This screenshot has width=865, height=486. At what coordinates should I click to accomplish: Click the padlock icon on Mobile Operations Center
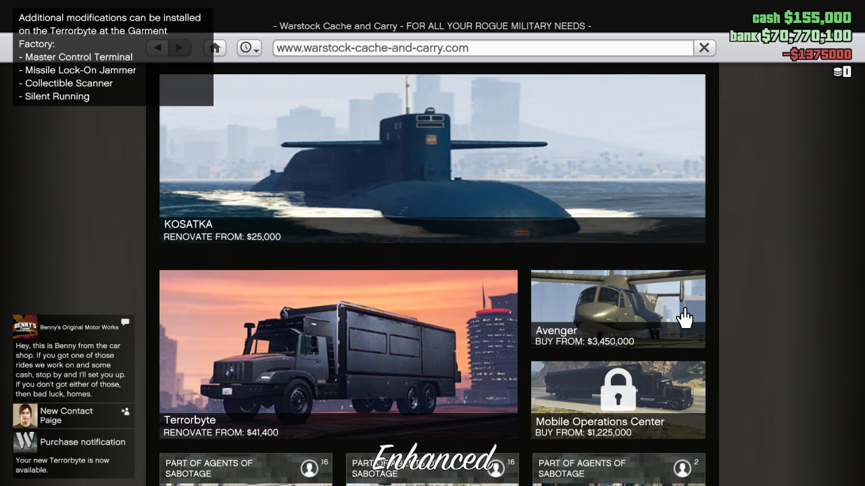click(x=618, y=389)
